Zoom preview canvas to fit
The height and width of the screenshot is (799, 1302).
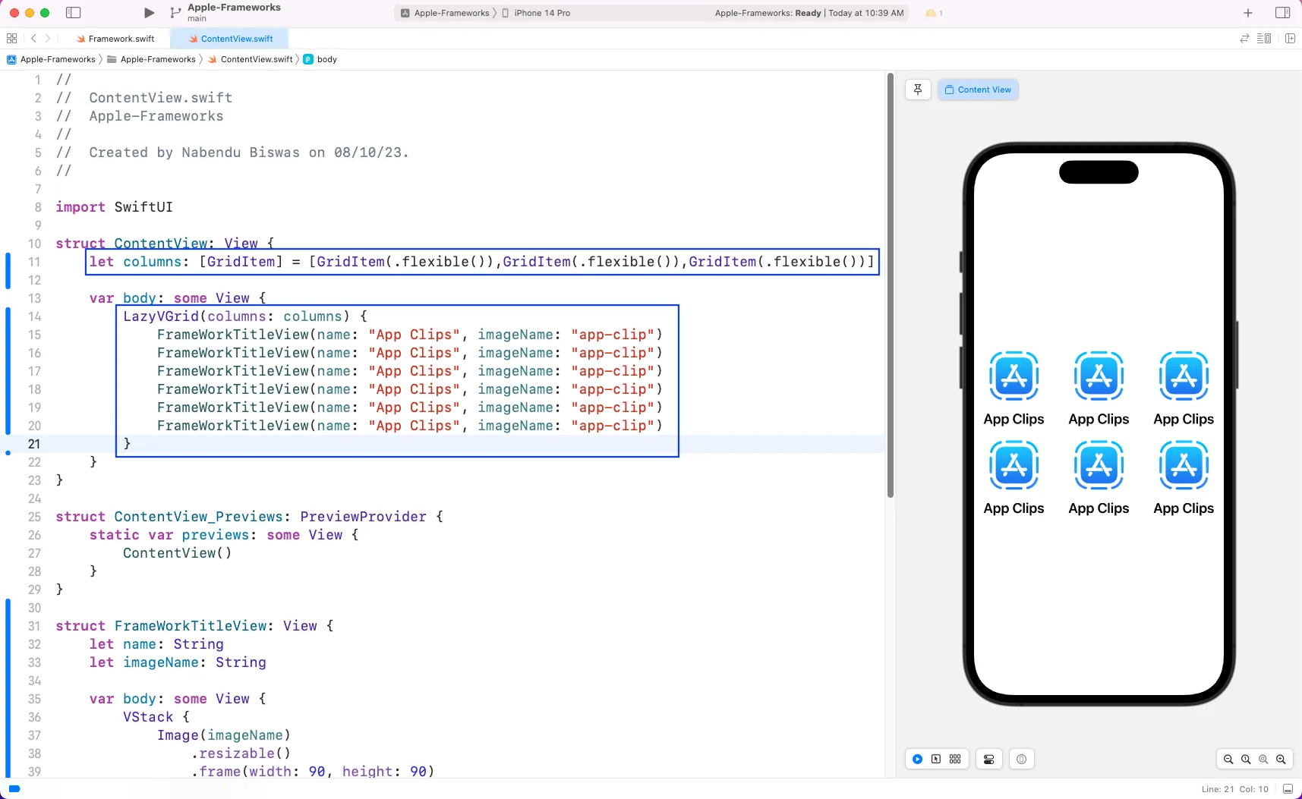point(1263,759)
